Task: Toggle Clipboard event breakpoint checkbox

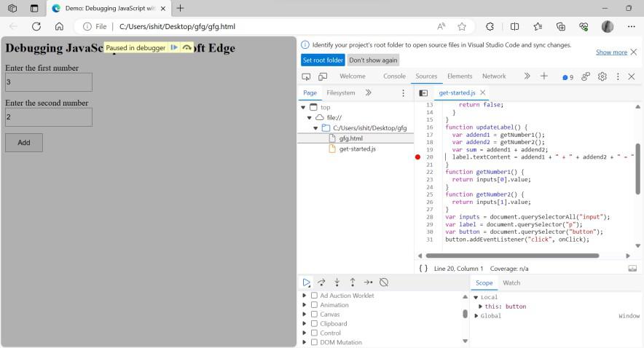Action: [314, 324]
